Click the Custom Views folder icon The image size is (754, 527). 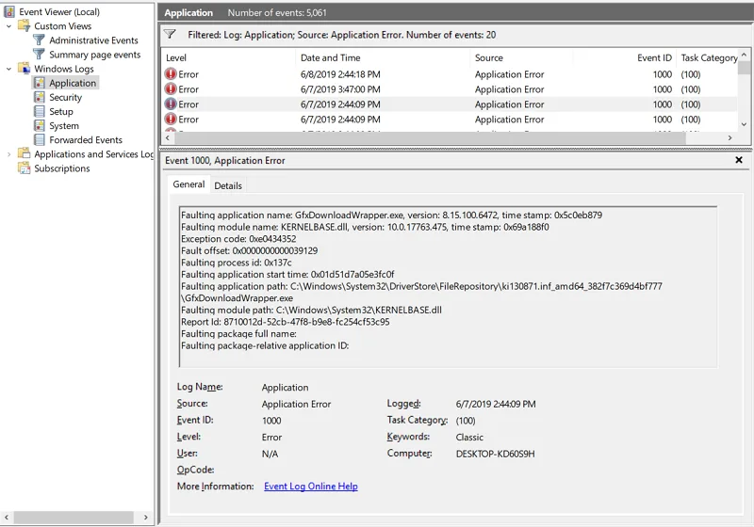click(x=25, y=26)
